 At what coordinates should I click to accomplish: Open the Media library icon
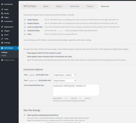tap(2, 13)
